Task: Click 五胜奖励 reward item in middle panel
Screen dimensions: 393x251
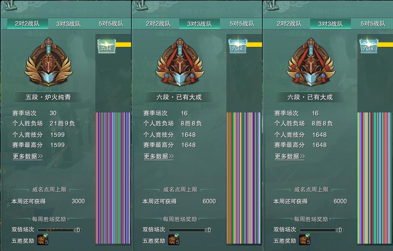Action: (x=174, y=240)
